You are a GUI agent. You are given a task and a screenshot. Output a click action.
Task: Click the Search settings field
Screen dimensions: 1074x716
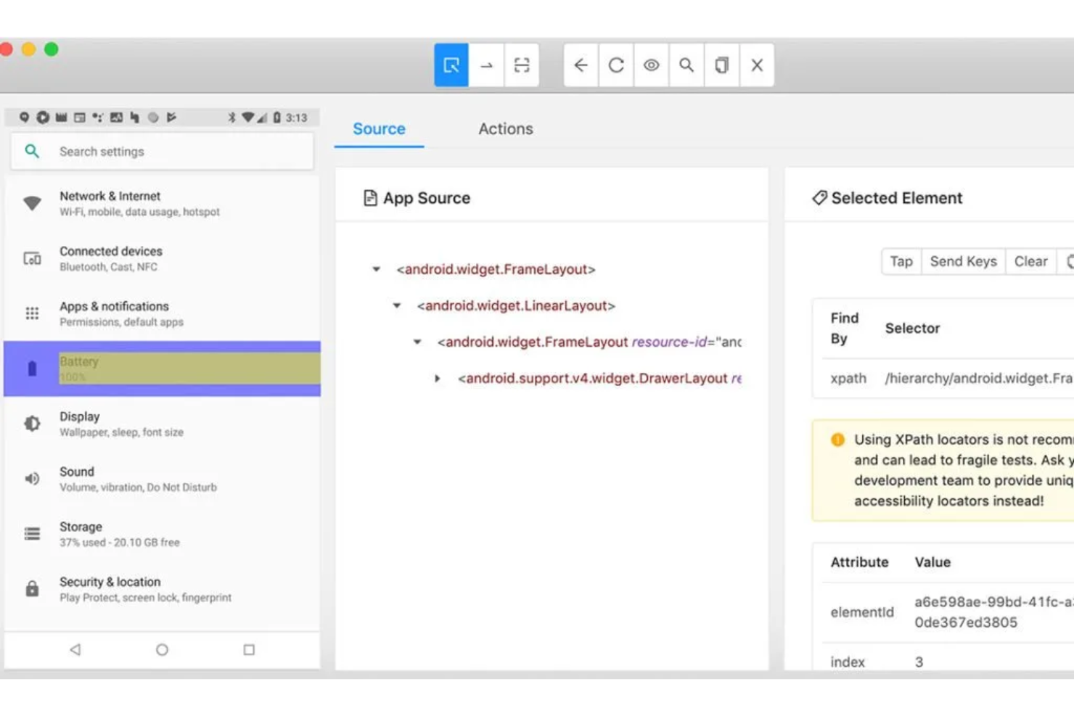161,151
